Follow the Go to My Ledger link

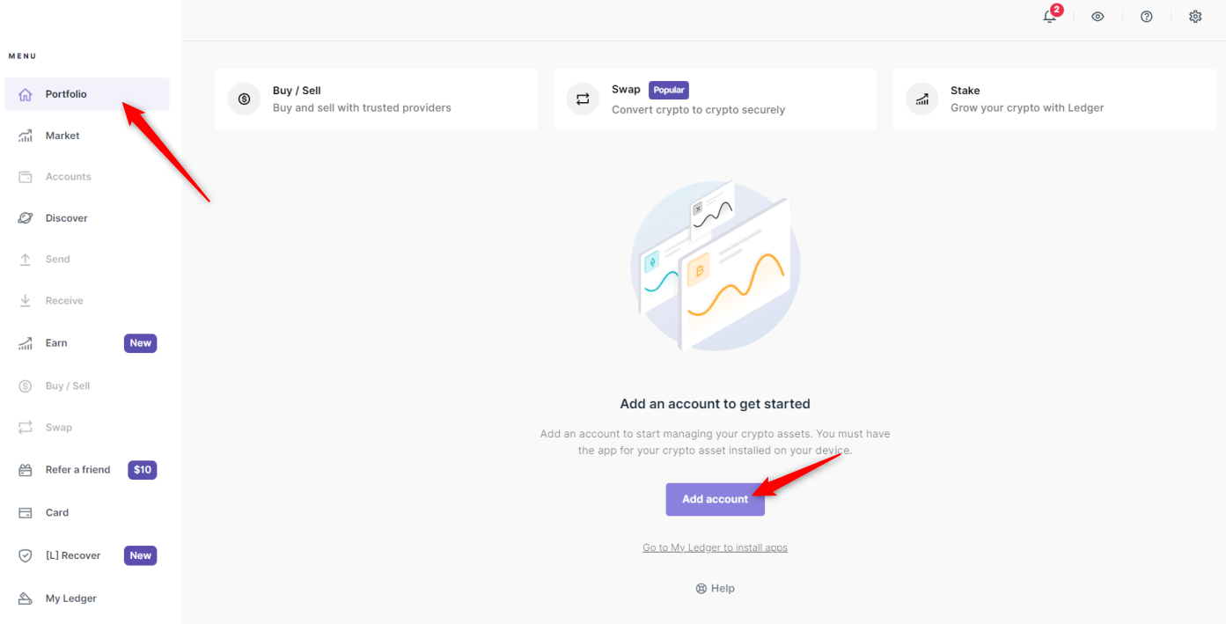(x=715, y=547)
